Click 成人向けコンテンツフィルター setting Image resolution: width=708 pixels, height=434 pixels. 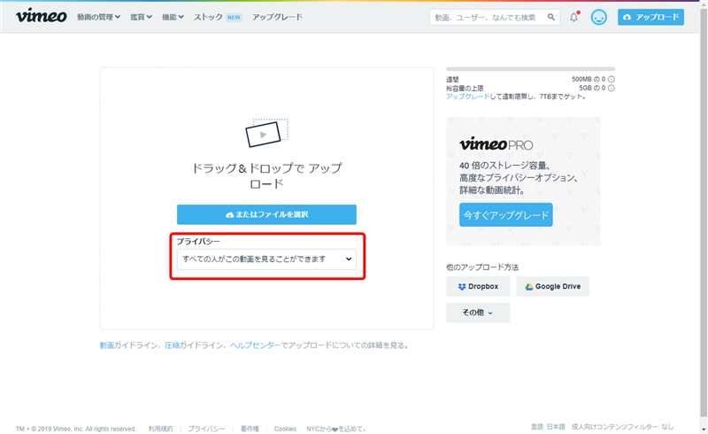click(623, 427)
